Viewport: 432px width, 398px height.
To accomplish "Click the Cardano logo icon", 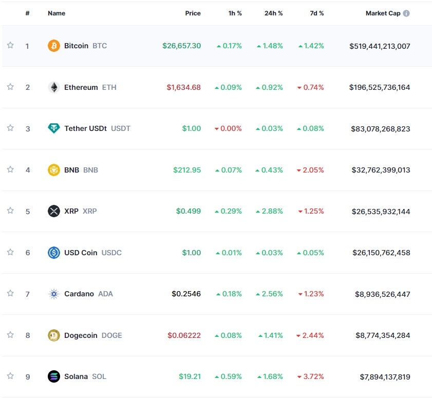I will coord(54,294).
